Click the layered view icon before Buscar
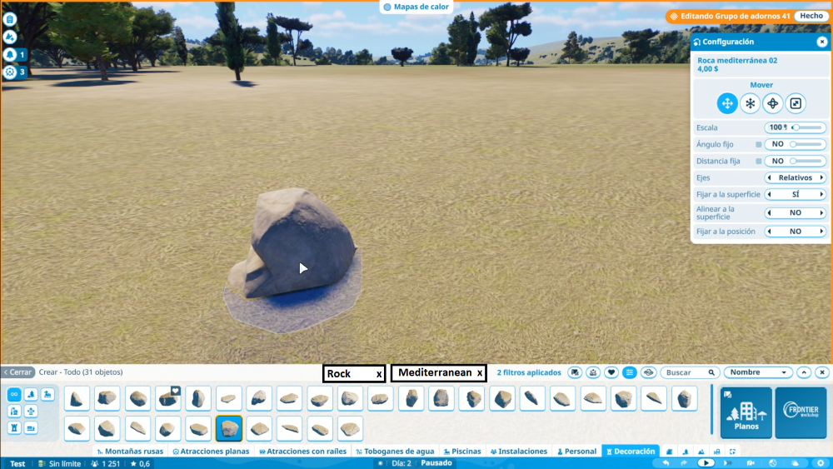 pyautogui.click(x=648, y=372)
